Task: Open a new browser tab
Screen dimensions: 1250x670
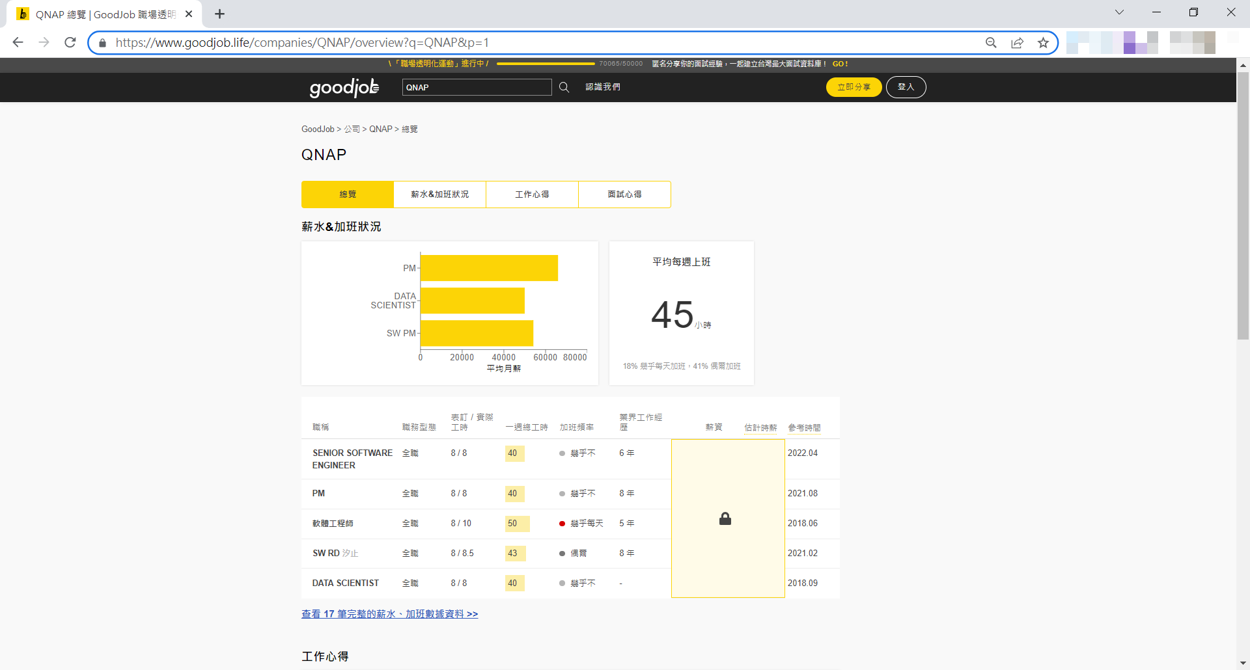Action: [x=220, y=14]
